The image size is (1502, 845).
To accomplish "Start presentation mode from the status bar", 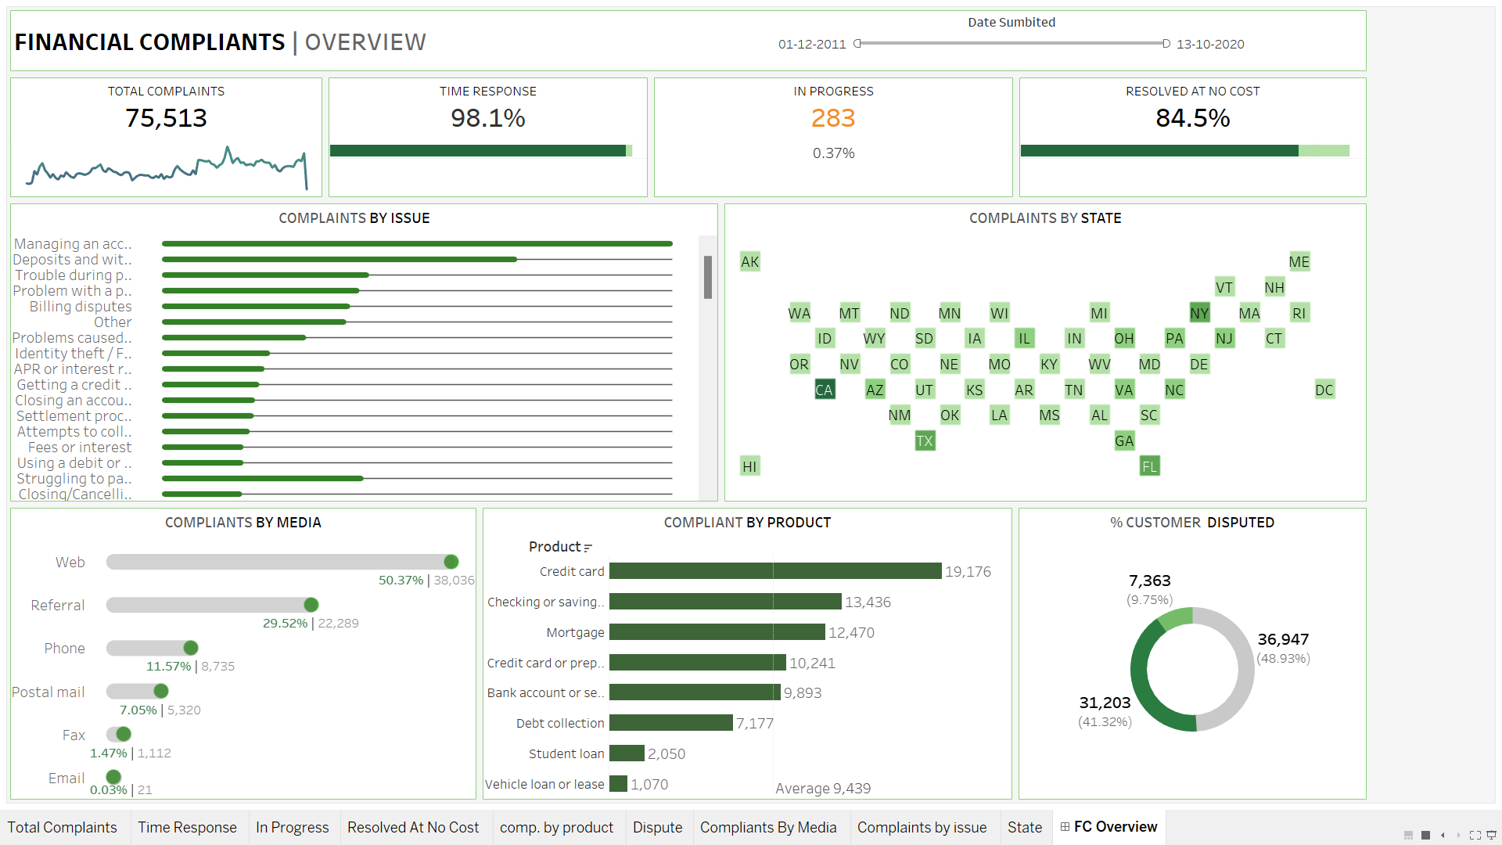I will point(1491,836).
